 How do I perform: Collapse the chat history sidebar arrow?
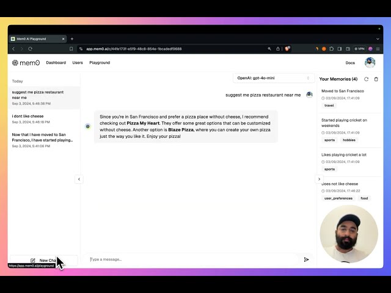click(x=79, y=179)
